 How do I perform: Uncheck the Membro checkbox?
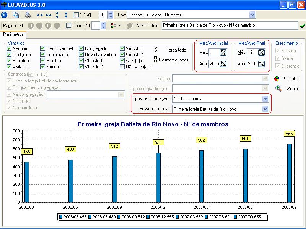click(x=42, y=61)
